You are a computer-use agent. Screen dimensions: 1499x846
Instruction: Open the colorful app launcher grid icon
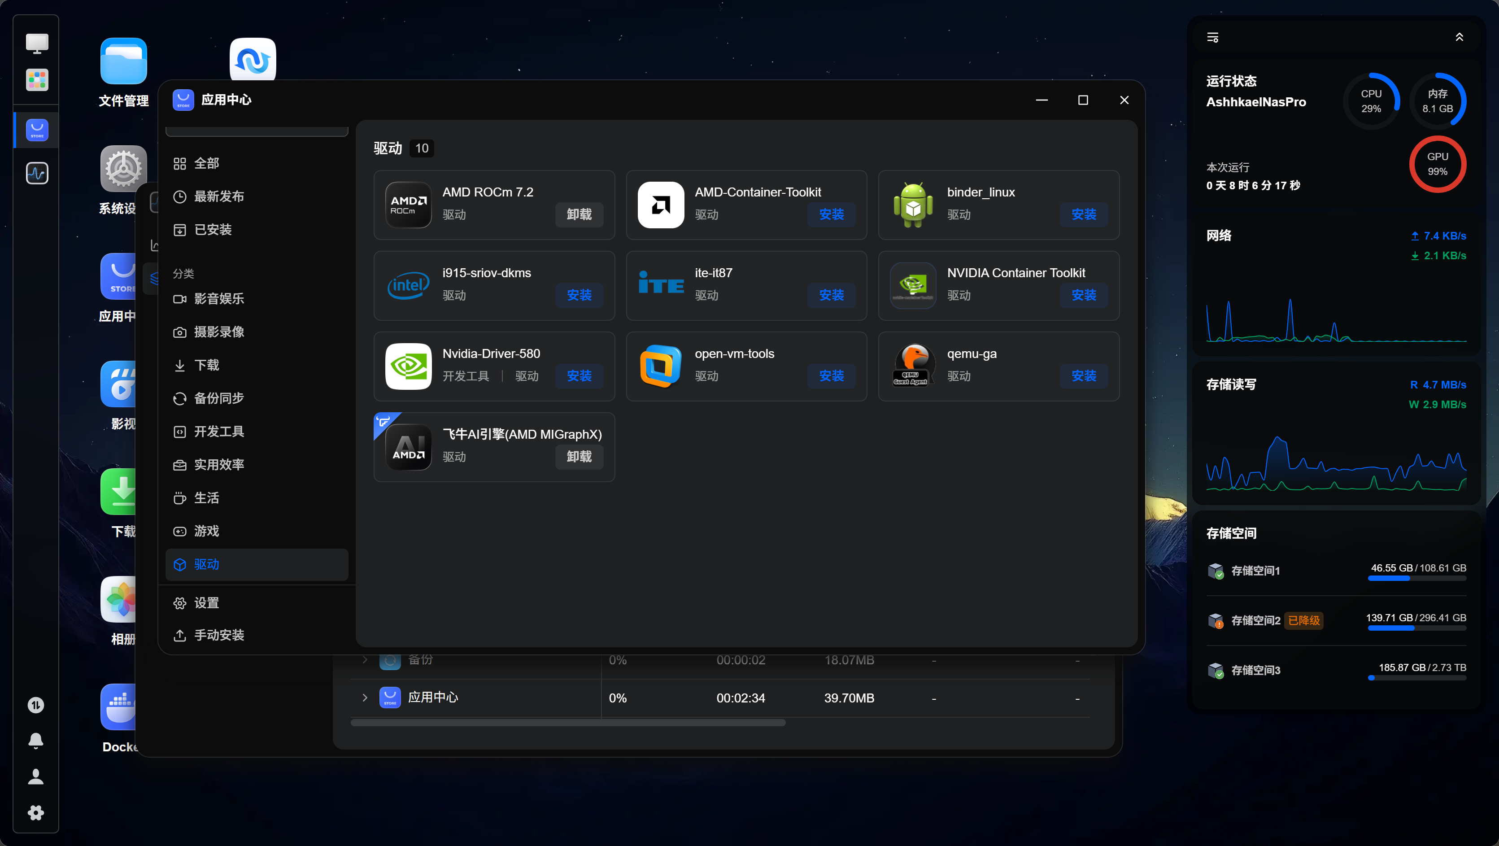[x=37, y=80]
